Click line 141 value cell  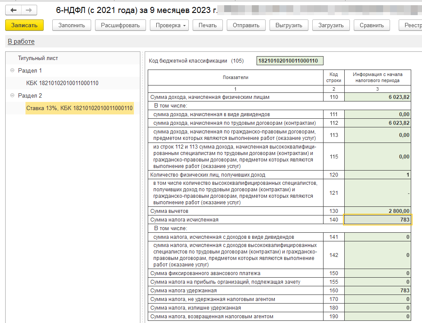point(378,237)
